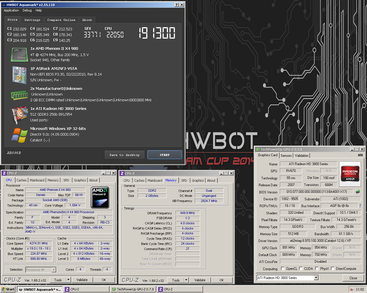This screenshot has width=367, height=293.
Task: Click the left CPU-Z window title icon
Action: pyautogui.click(x=4, y=173)
